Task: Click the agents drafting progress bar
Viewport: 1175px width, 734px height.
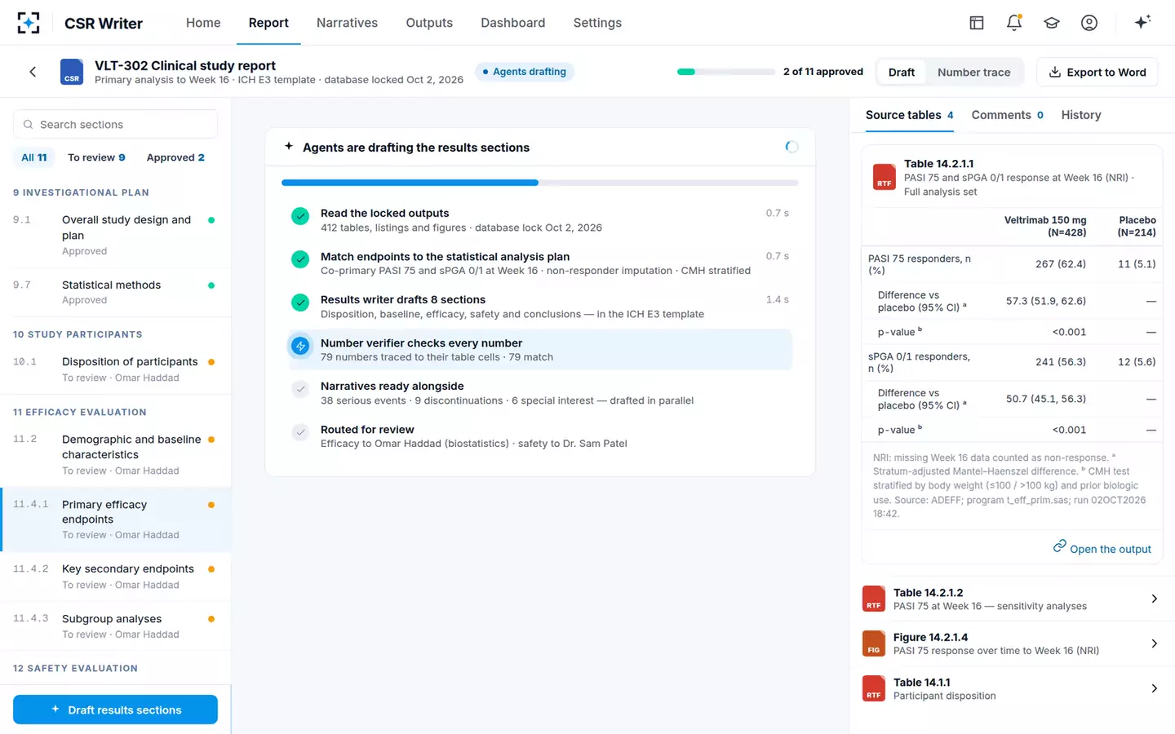Action: tap(539, 183)
